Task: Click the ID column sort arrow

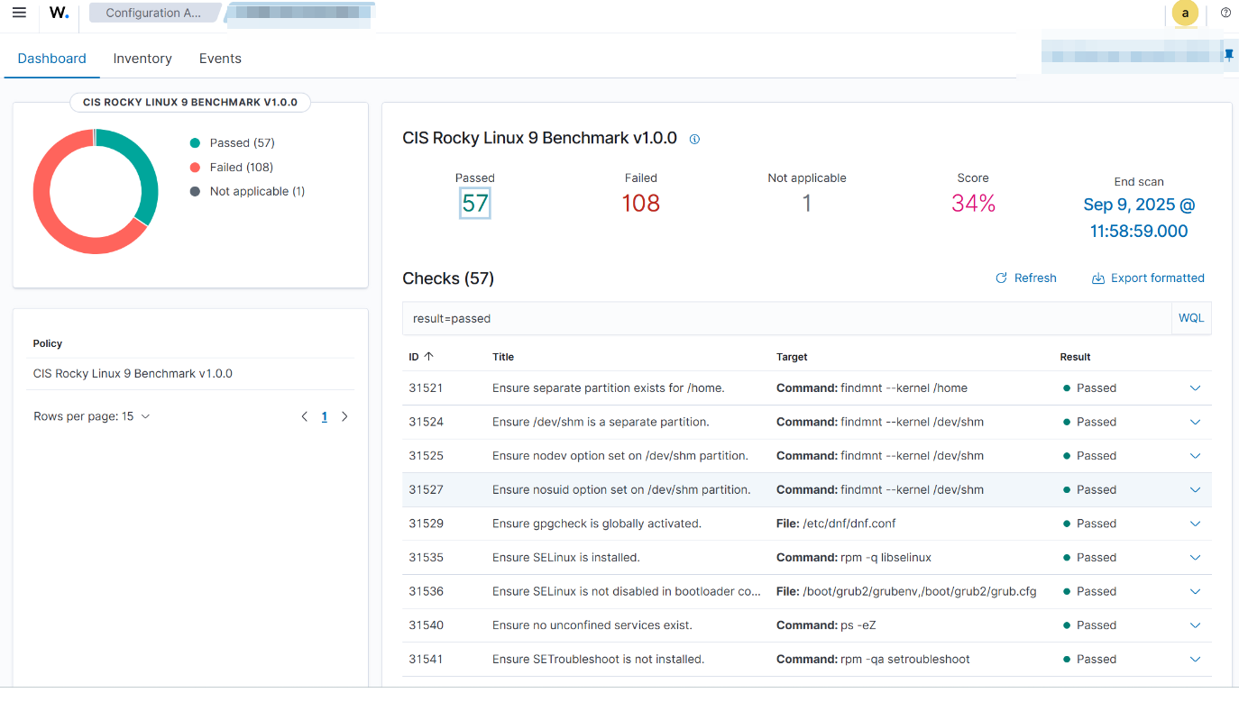Action: click(x=428, y=357)
